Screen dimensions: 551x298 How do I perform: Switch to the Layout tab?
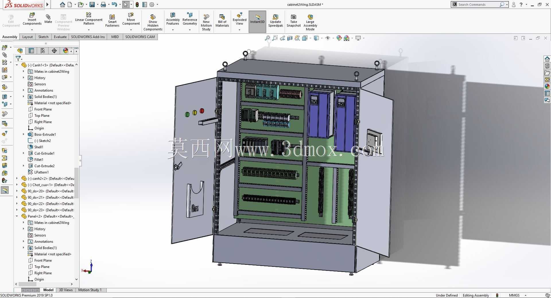coord(28,37)
